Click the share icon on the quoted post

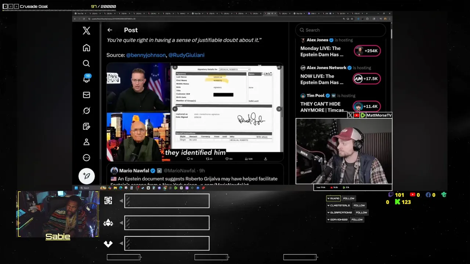point(265,159)
